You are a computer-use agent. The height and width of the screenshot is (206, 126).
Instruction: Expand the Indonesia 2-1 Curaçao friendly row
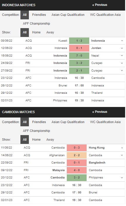click(x=122, y=71)
